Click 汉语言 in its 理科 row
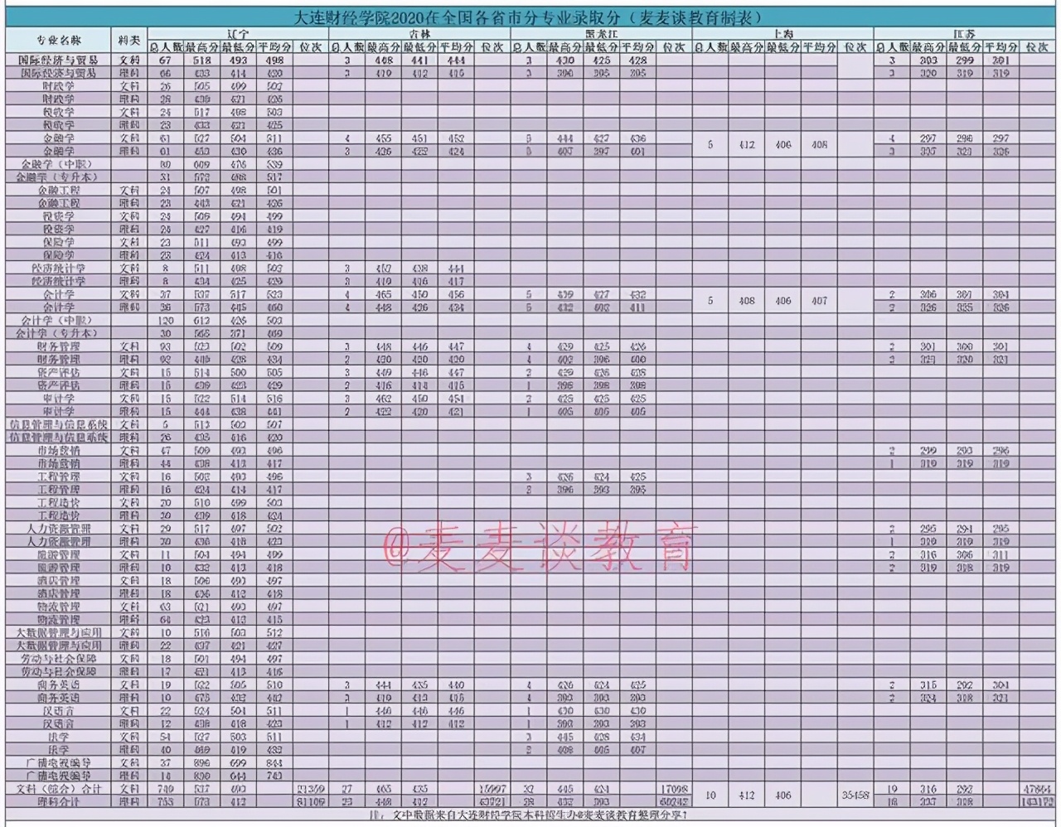Screen dimensions: 1061x827 click(59, 723)
